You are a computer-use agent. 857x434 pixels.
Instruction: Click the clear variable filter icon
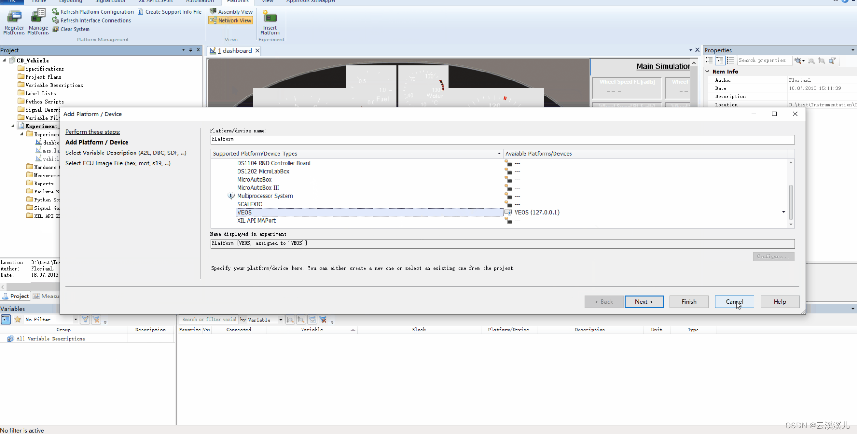click(x=323, y=320)
